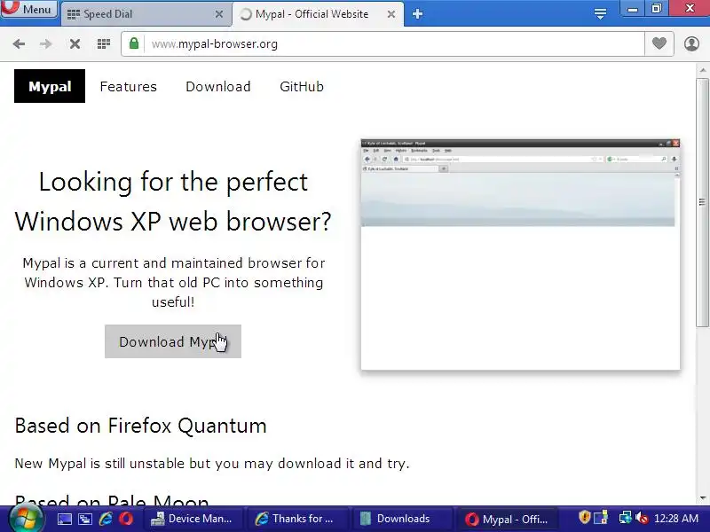Click the Download Mypal button
710x532 pixels.
click(x=173, y=341)
